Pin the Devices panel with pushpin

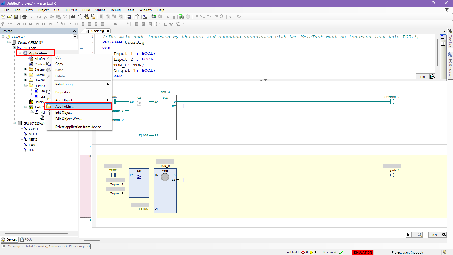pos(69,31)
